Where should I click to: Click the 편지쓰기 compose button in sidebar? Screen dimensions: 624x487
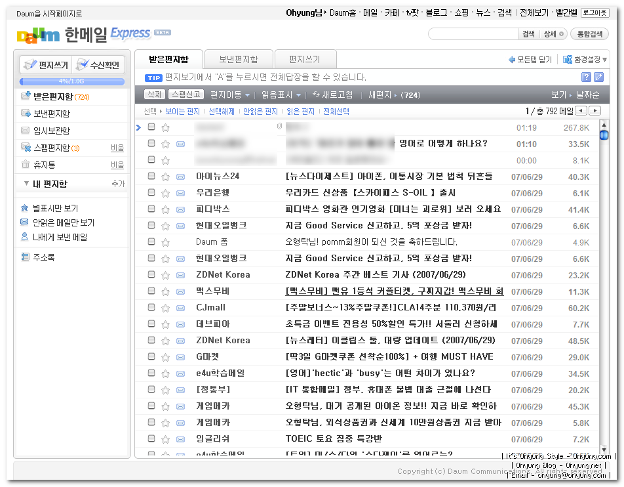click(46, 64)
